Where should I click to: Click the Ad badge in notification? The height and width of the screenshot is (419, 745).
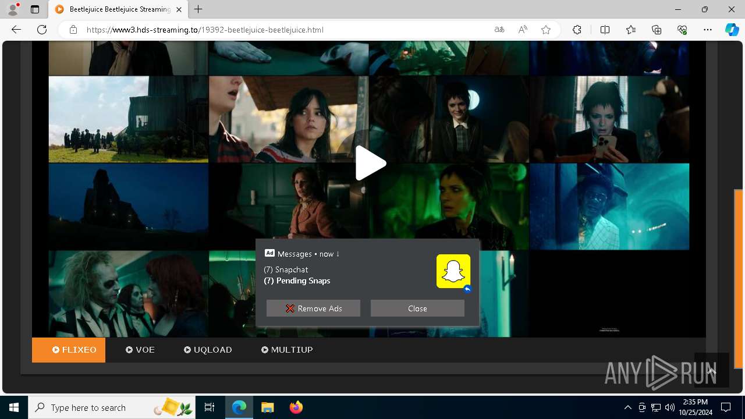(x=269, y=253)
